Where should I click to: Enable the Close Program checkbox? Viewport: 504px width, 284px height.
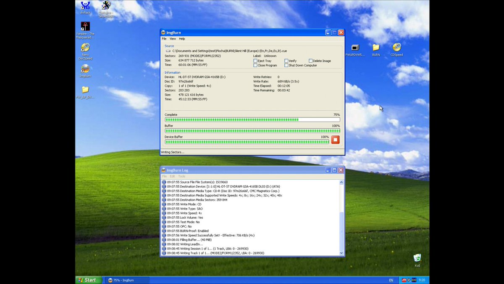(x=255, y=66)
